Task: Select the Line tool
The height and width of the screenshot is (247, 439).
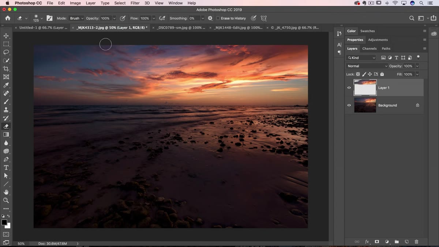Action: point(6,184)
